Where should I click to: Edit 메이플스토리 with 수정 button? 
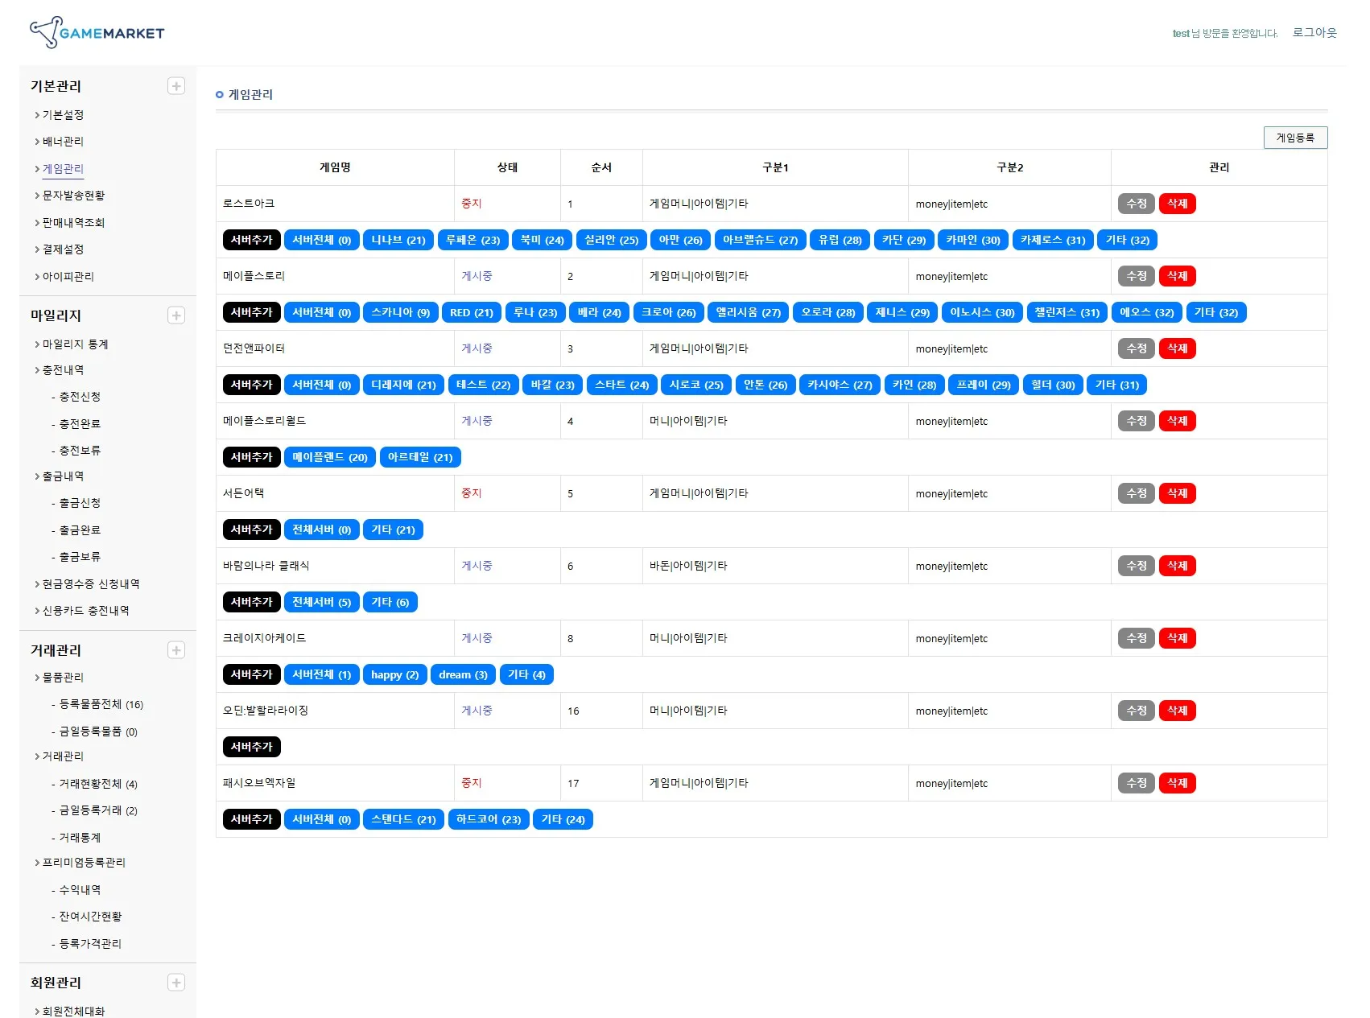[x=1137, y=276]
